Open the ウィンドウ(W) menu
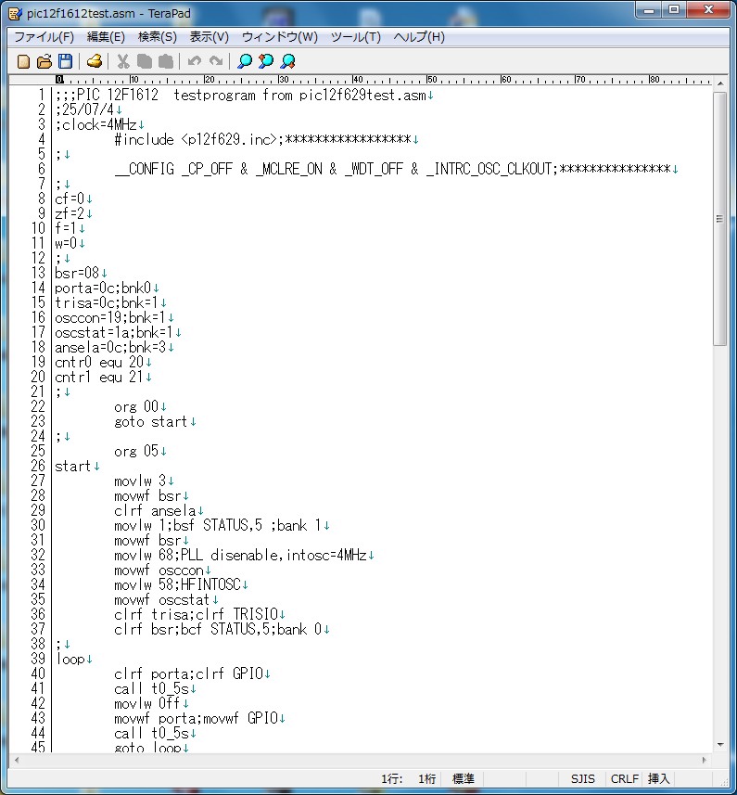This screenshot has width=737, height=795. tap(280, 37)
